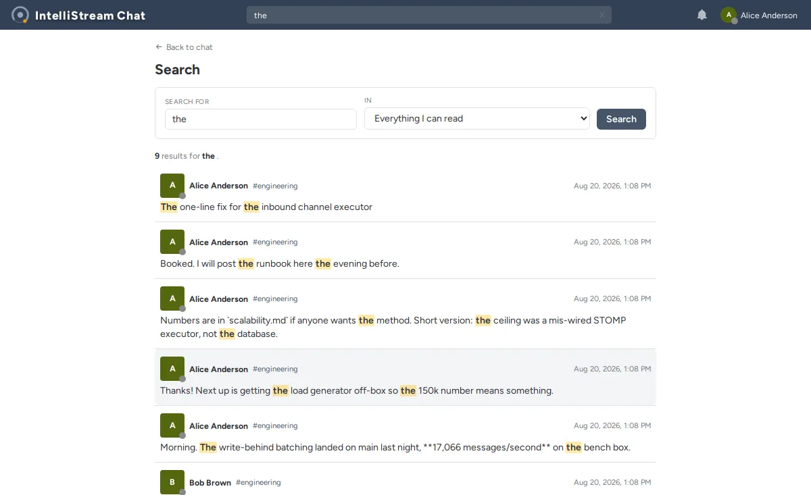Click the Search button
Viewport: 811px width, 495px height.
(x=621, y=119)
